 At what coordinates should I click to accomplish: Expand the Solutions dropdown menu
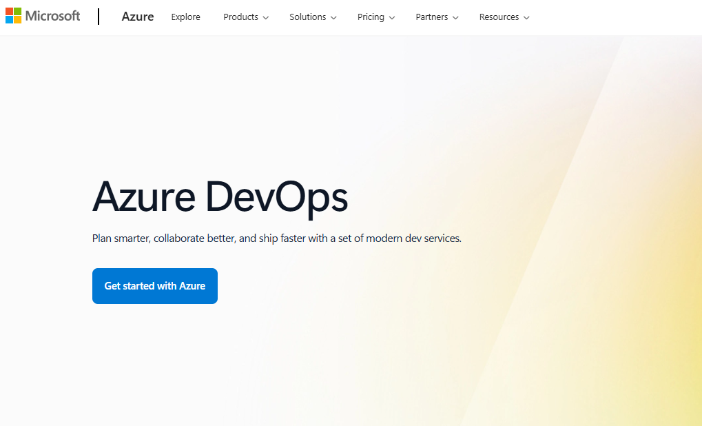pyautogui.click(x=313, y=17)
